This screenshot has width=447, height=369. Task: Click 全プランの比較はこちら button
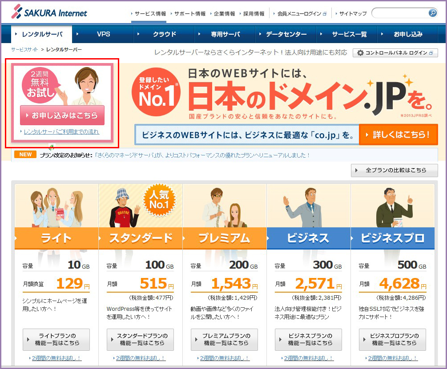pyautogui.click(x=395, y=170)
